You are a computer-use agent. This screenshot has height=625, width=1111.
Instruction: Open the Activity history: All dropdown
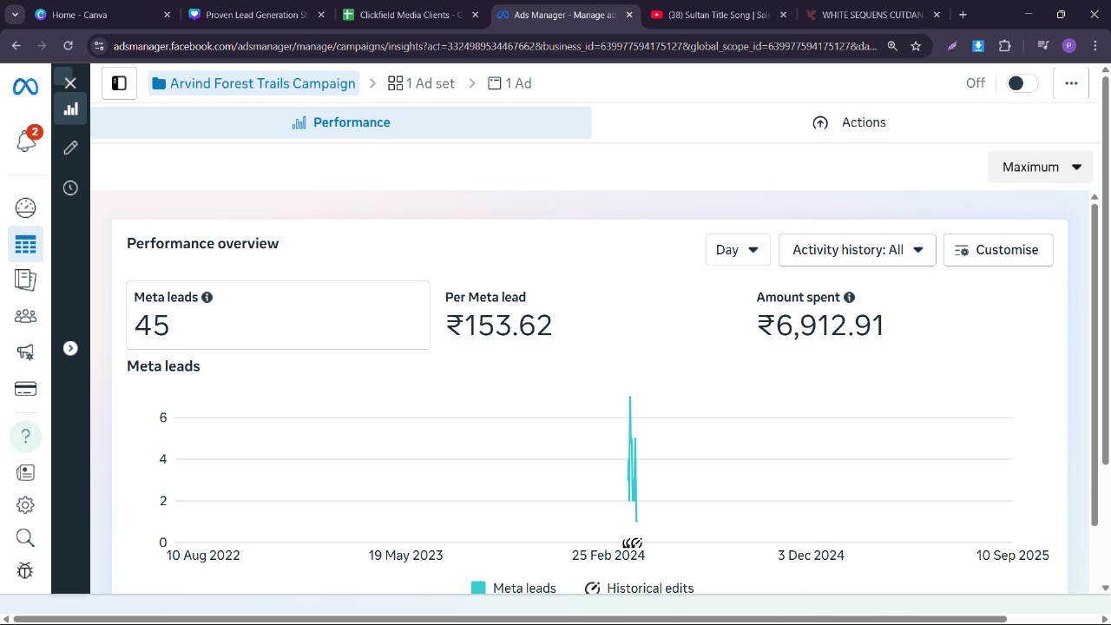[857, 250]
